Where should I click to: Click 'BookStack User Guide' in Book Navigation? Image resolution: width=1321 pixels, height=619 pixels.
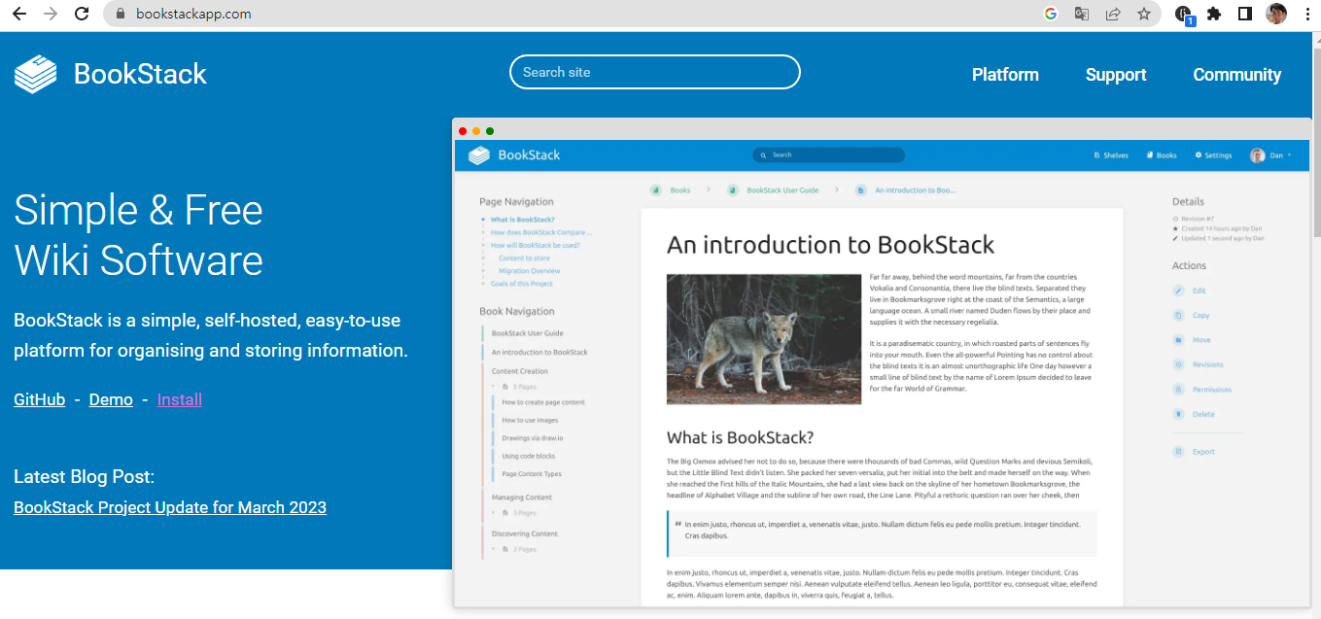(x=528, y=333)
